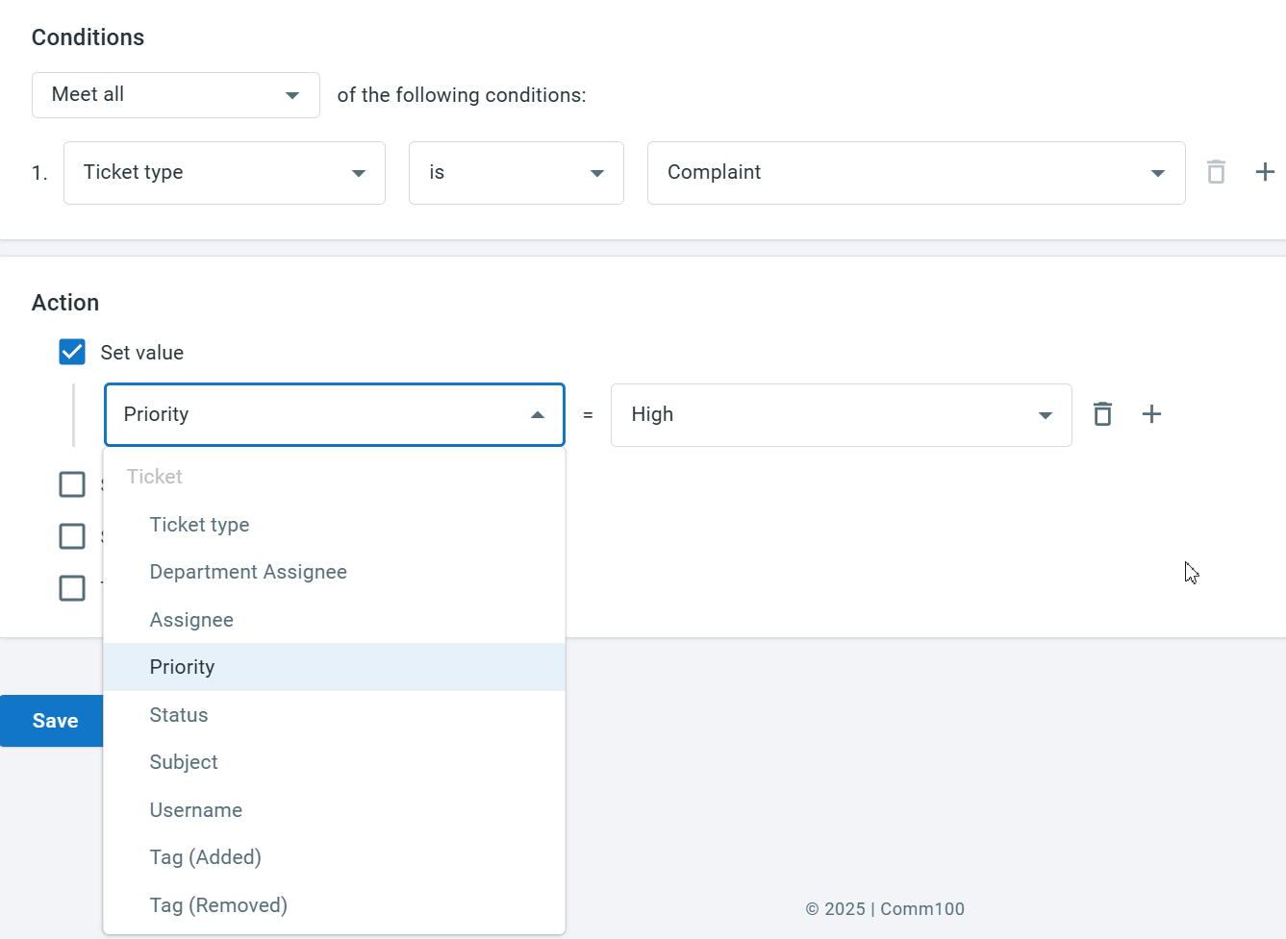Select Username in the field list
1286x939 pixels.
coord(335,810)
